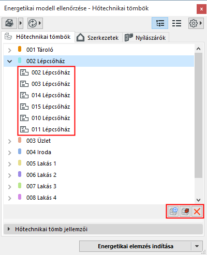The image size is (207, 255).
Task: Expand the 006 Lakás 2 block
Action: pos(10,175)
